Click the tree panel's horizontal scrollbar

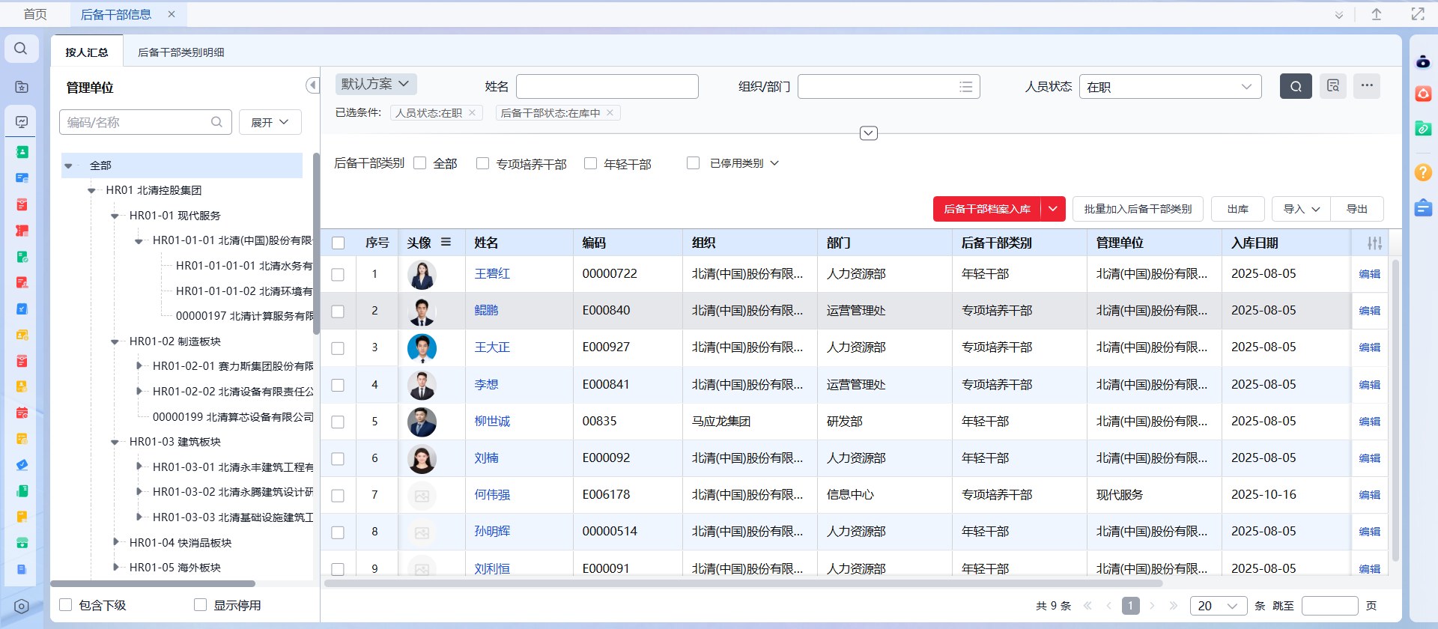coord(153,583)
